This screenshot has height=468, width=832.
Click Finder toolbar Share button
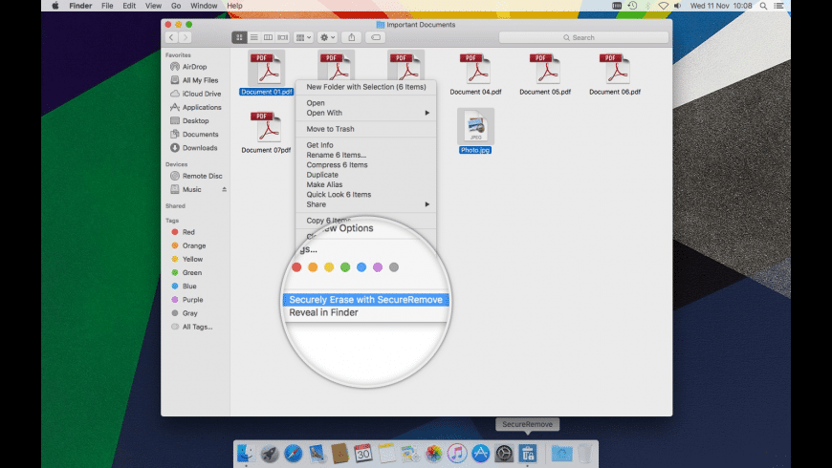click(351, 37)
